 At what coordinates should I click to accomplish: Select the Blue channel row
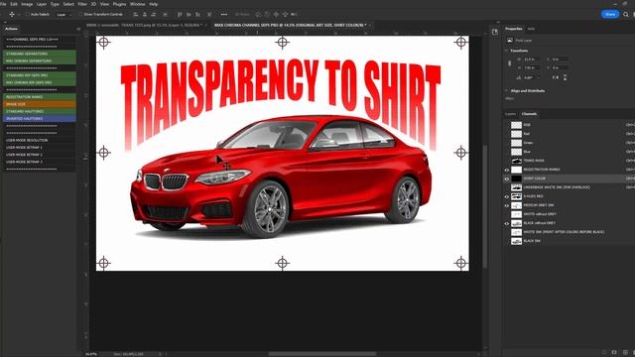tap(569, 152)
